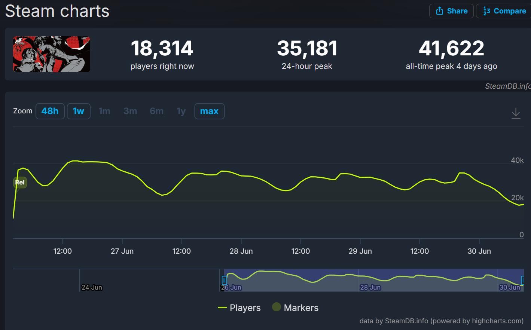Screen dimensions: 531x330
Task: Open the Compare button
Action: pos(504,11)
